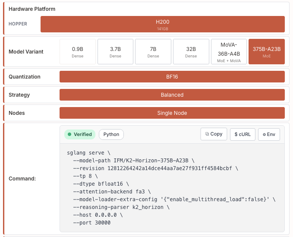Show the cURL example

coord(243,134)
